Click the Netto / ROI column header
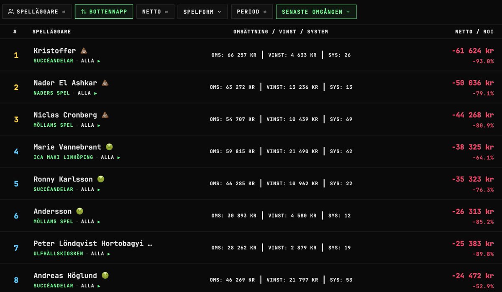This screenshot has width=502, height=292. point(474,32)
